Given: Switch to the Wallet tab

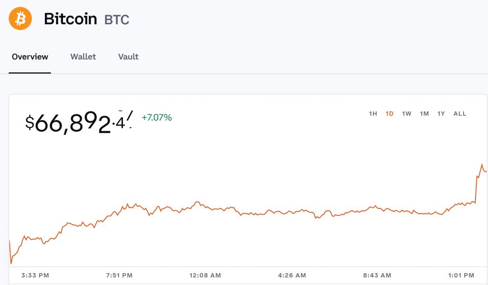Looking at the screenshot, I should 83,57.
